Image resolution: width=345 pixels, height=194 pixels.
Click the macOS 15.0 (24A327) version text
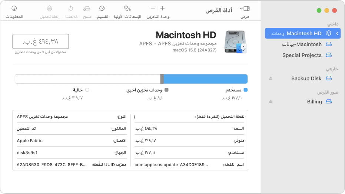tap(195, 50)
